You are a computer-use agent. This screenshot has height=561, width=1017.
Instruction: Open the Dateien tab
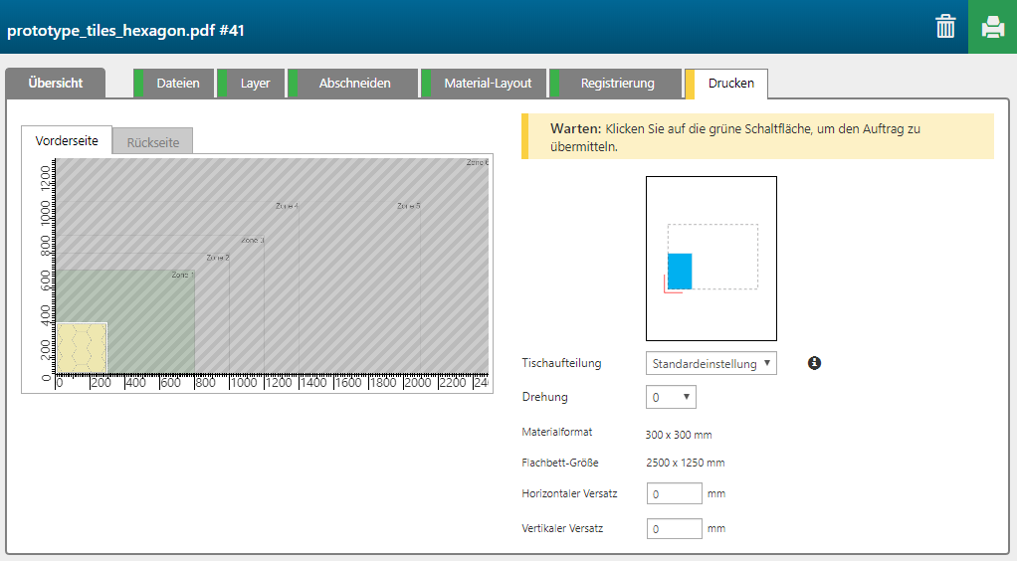coord(177,84)
